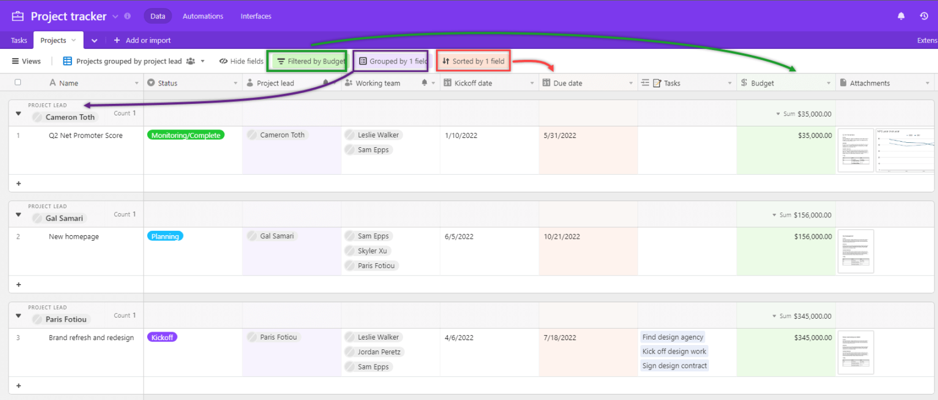Collapse the Cameron Toth group

coord(18,113)
